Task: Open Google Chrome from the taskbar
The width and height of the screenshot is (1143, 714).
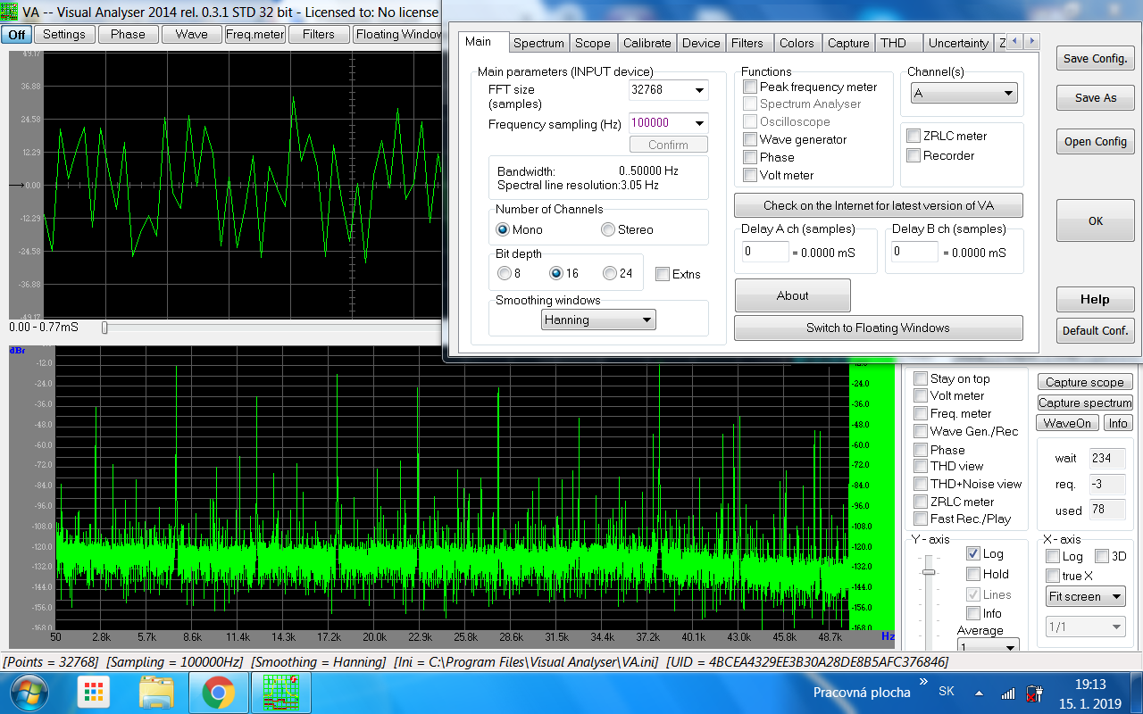Action: pos(218,692)
